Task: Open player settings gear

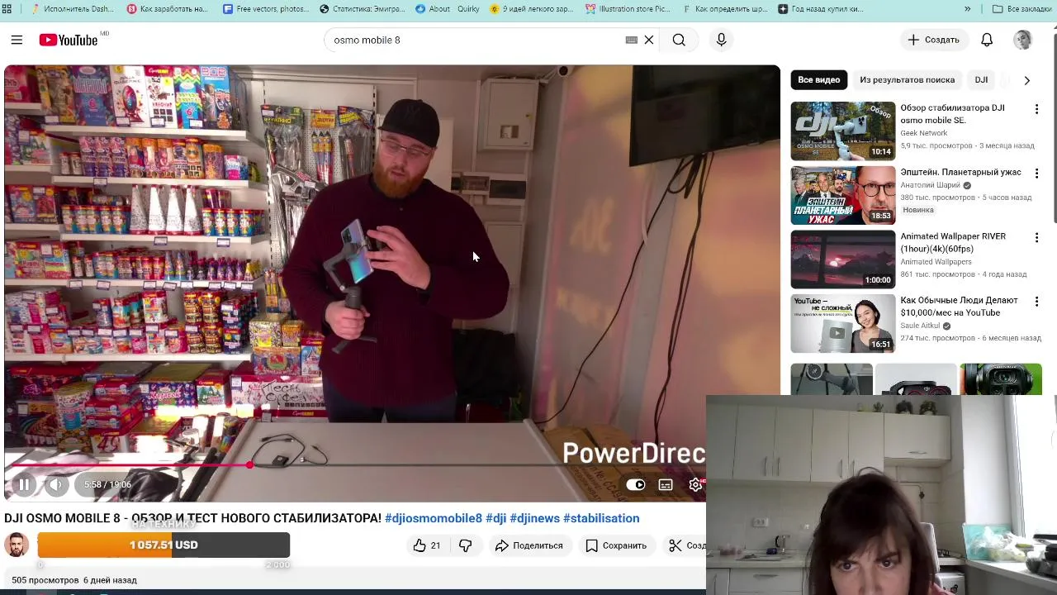Action: pyautogui.click(x=695, y=485)
